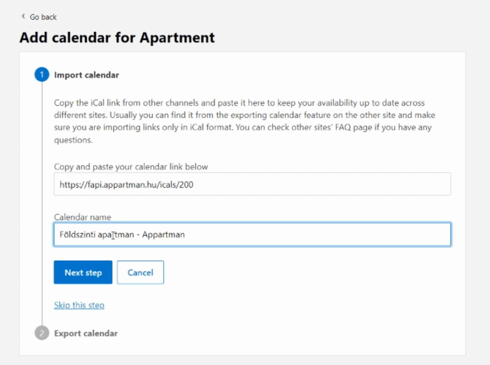Select the step 2 circle indicator
Viewport: 490px width, 365px height.
point(42,333)
